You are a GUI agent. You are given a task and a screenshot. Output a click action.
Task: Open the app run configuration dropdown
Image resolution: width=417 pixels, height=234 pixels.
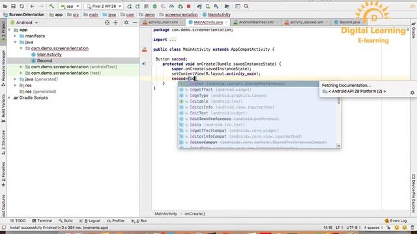coord(70,6)
